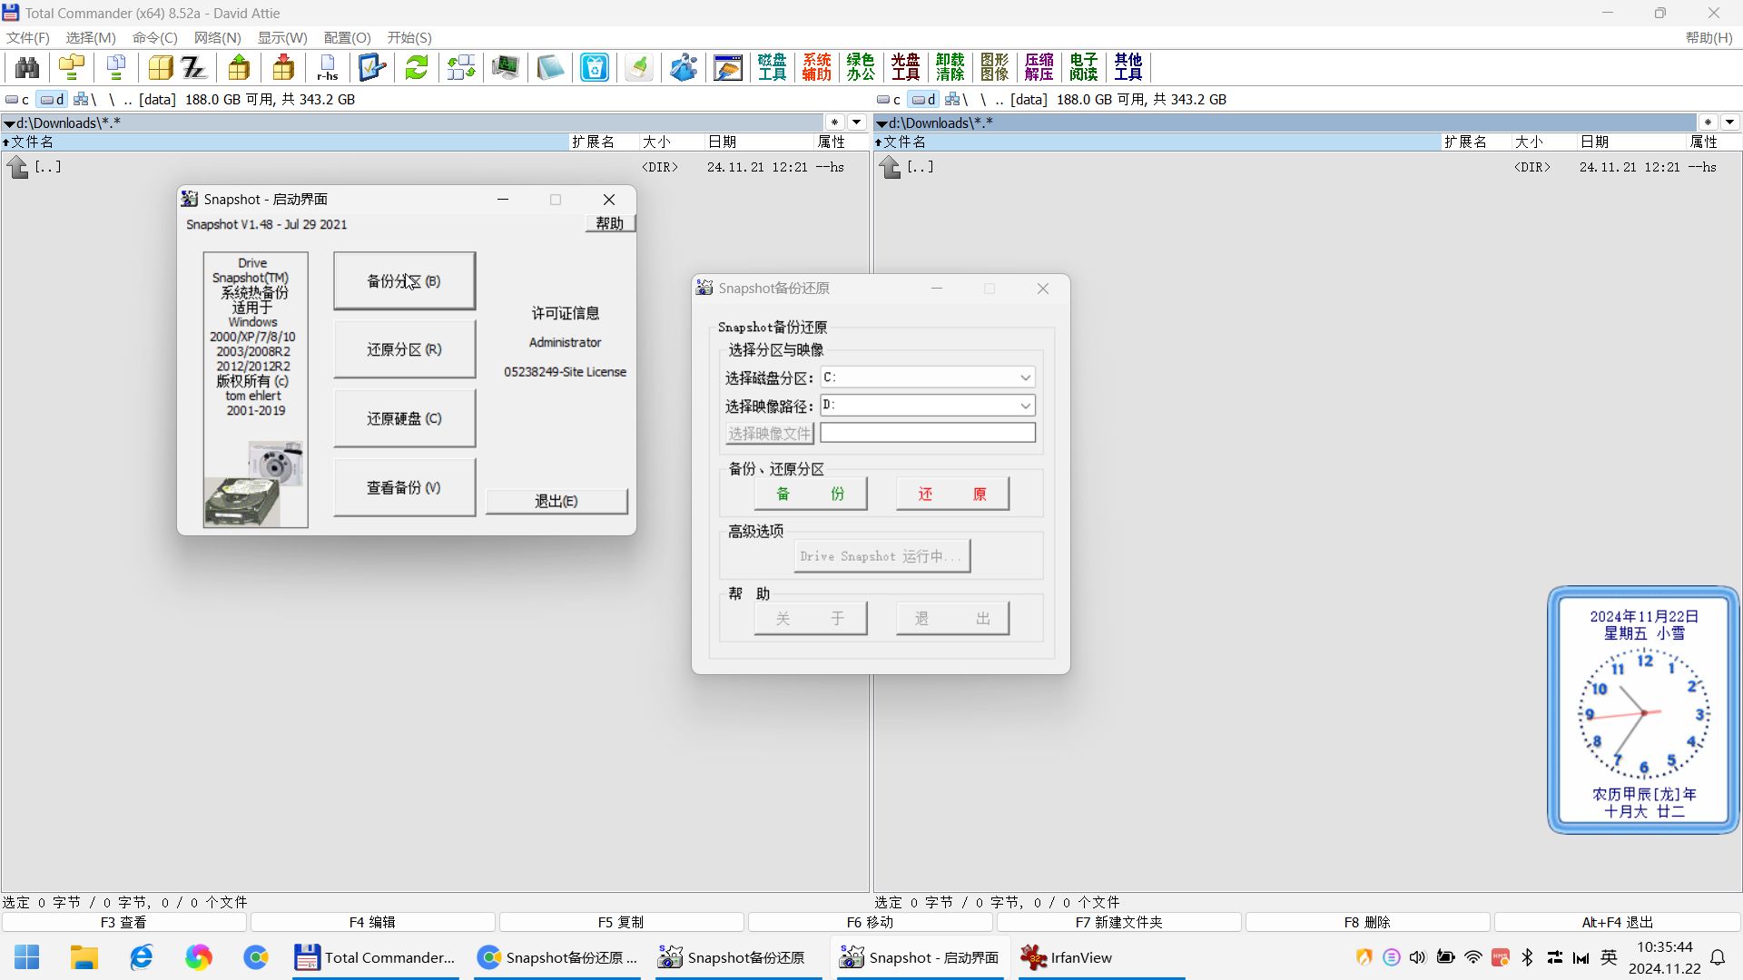Click the r-hs attributes toolbar icon
Screen dimensions: 1743x980
tap(328, 67)
